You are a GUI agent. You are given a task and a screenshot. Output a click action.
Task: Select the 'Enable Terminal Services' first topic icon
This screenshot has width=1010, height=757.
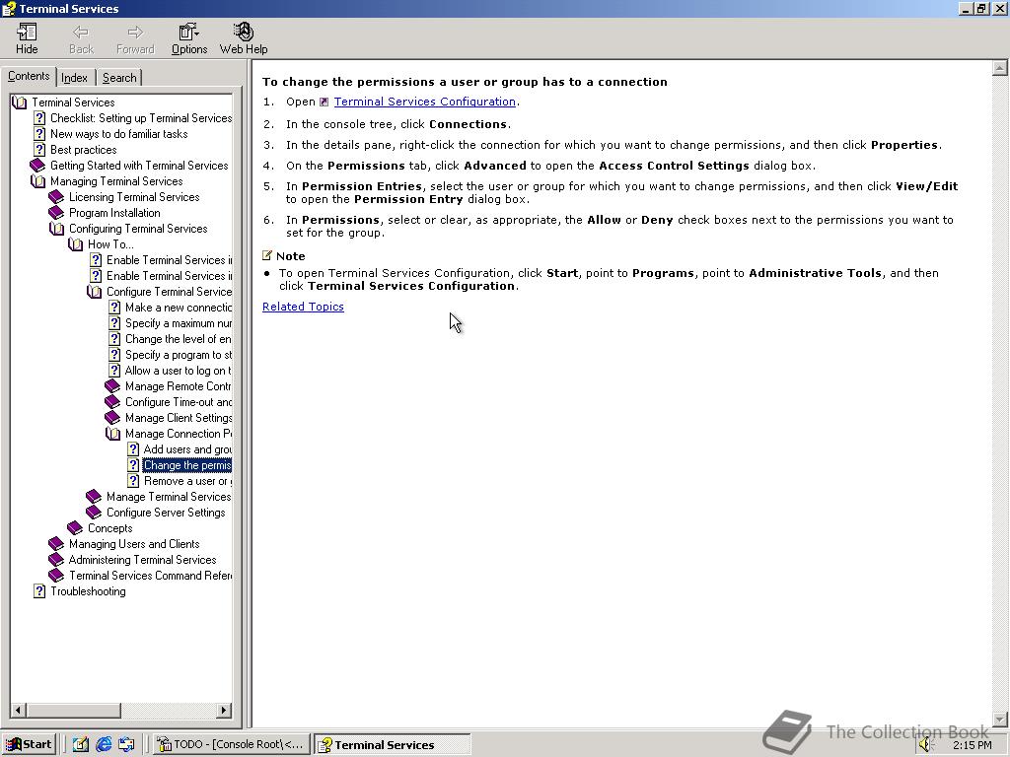(x=96, y=260)
